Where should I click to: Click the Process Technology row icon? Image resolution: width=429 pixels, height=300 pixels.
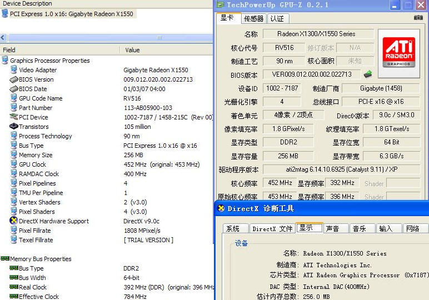[14, 136]
